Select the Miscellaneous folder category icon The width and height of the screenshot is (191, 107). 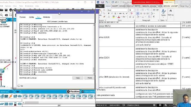15,96
